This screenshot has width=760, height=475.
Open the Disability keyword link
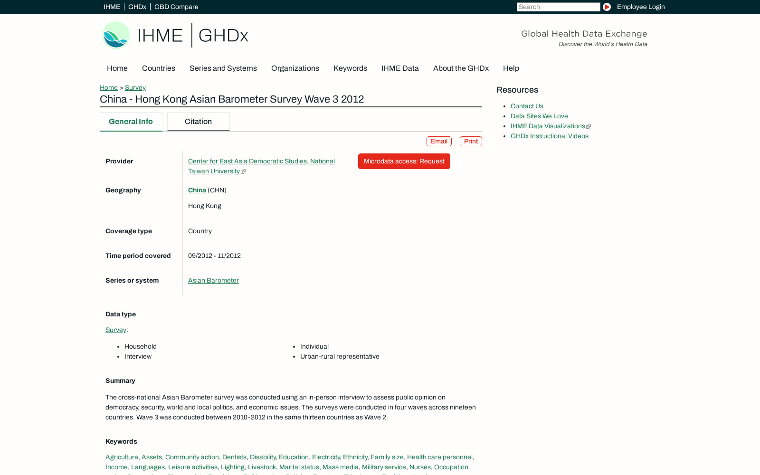point(263,457)
